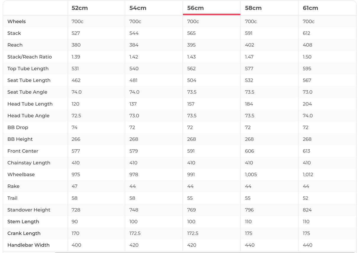Click the Wheels row label

(x=17, y=21)
